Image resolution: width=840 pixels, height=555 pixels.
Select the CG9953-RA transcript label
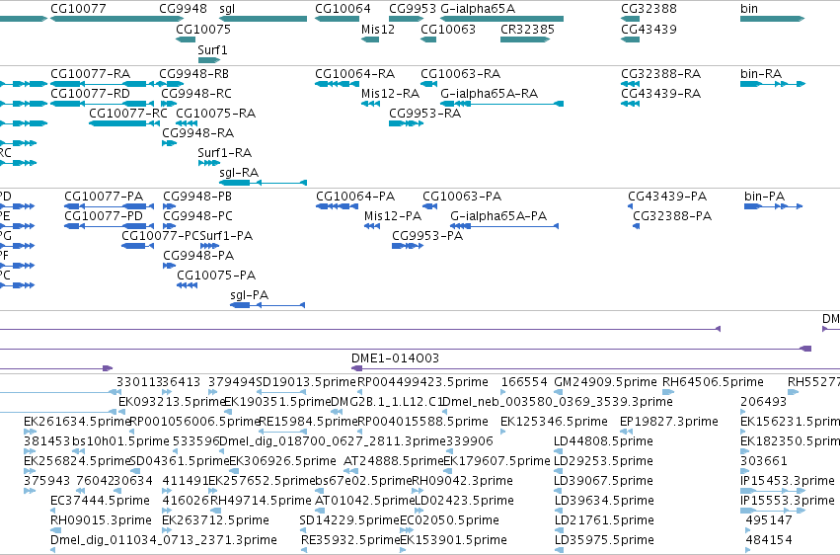click(x=424, y=113)
